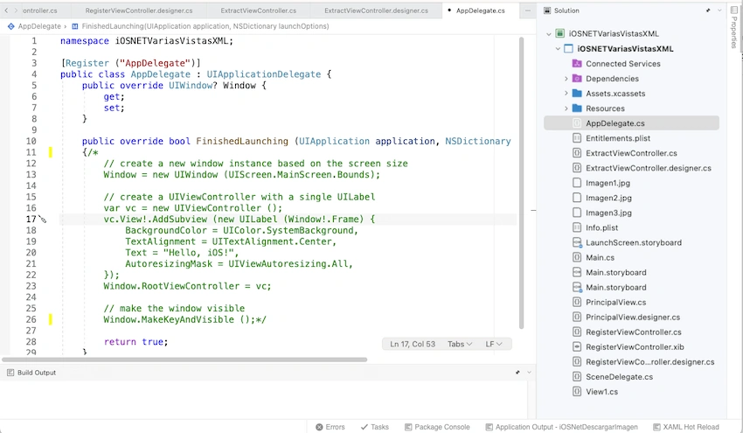Switch to RegisterViewController.designer.cs tab
Image resolution: width=743 pixels, height=433 pixels.
tap(139, 10)
